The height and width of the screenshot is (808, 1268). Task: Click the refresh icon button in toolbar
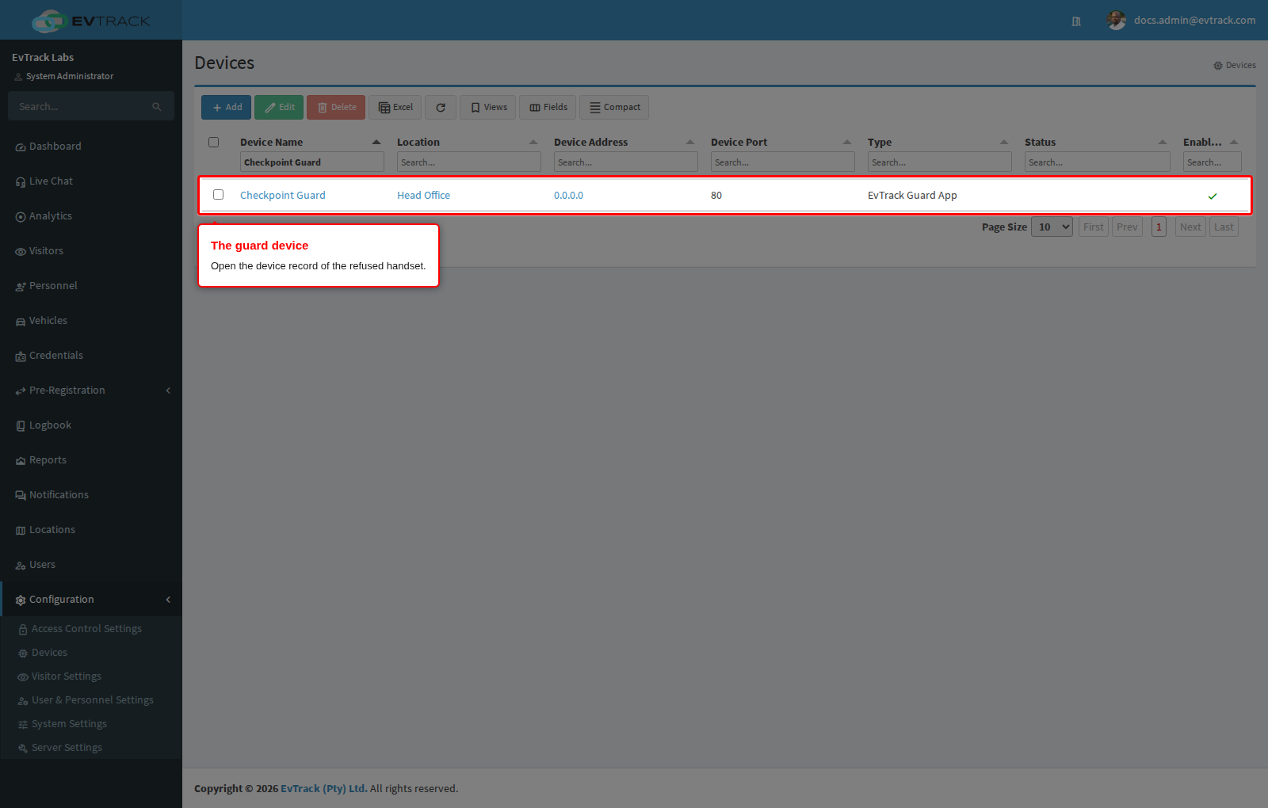coord(441,108)
